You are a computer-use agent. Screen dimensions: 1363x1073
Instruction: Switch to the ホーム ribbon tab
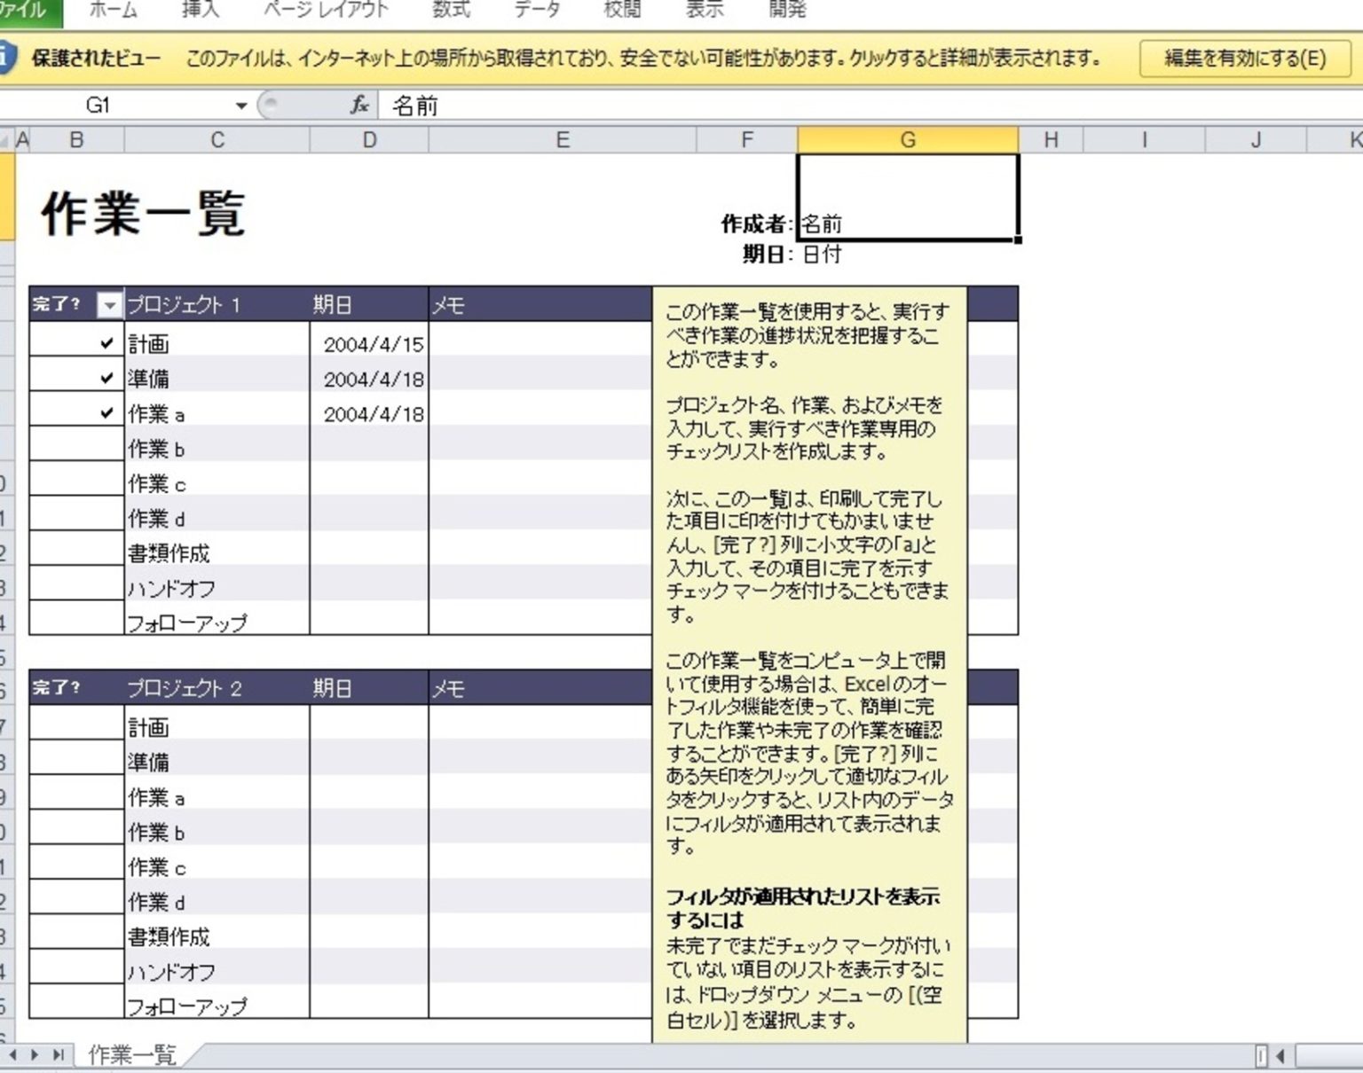[x=111, y=10]
